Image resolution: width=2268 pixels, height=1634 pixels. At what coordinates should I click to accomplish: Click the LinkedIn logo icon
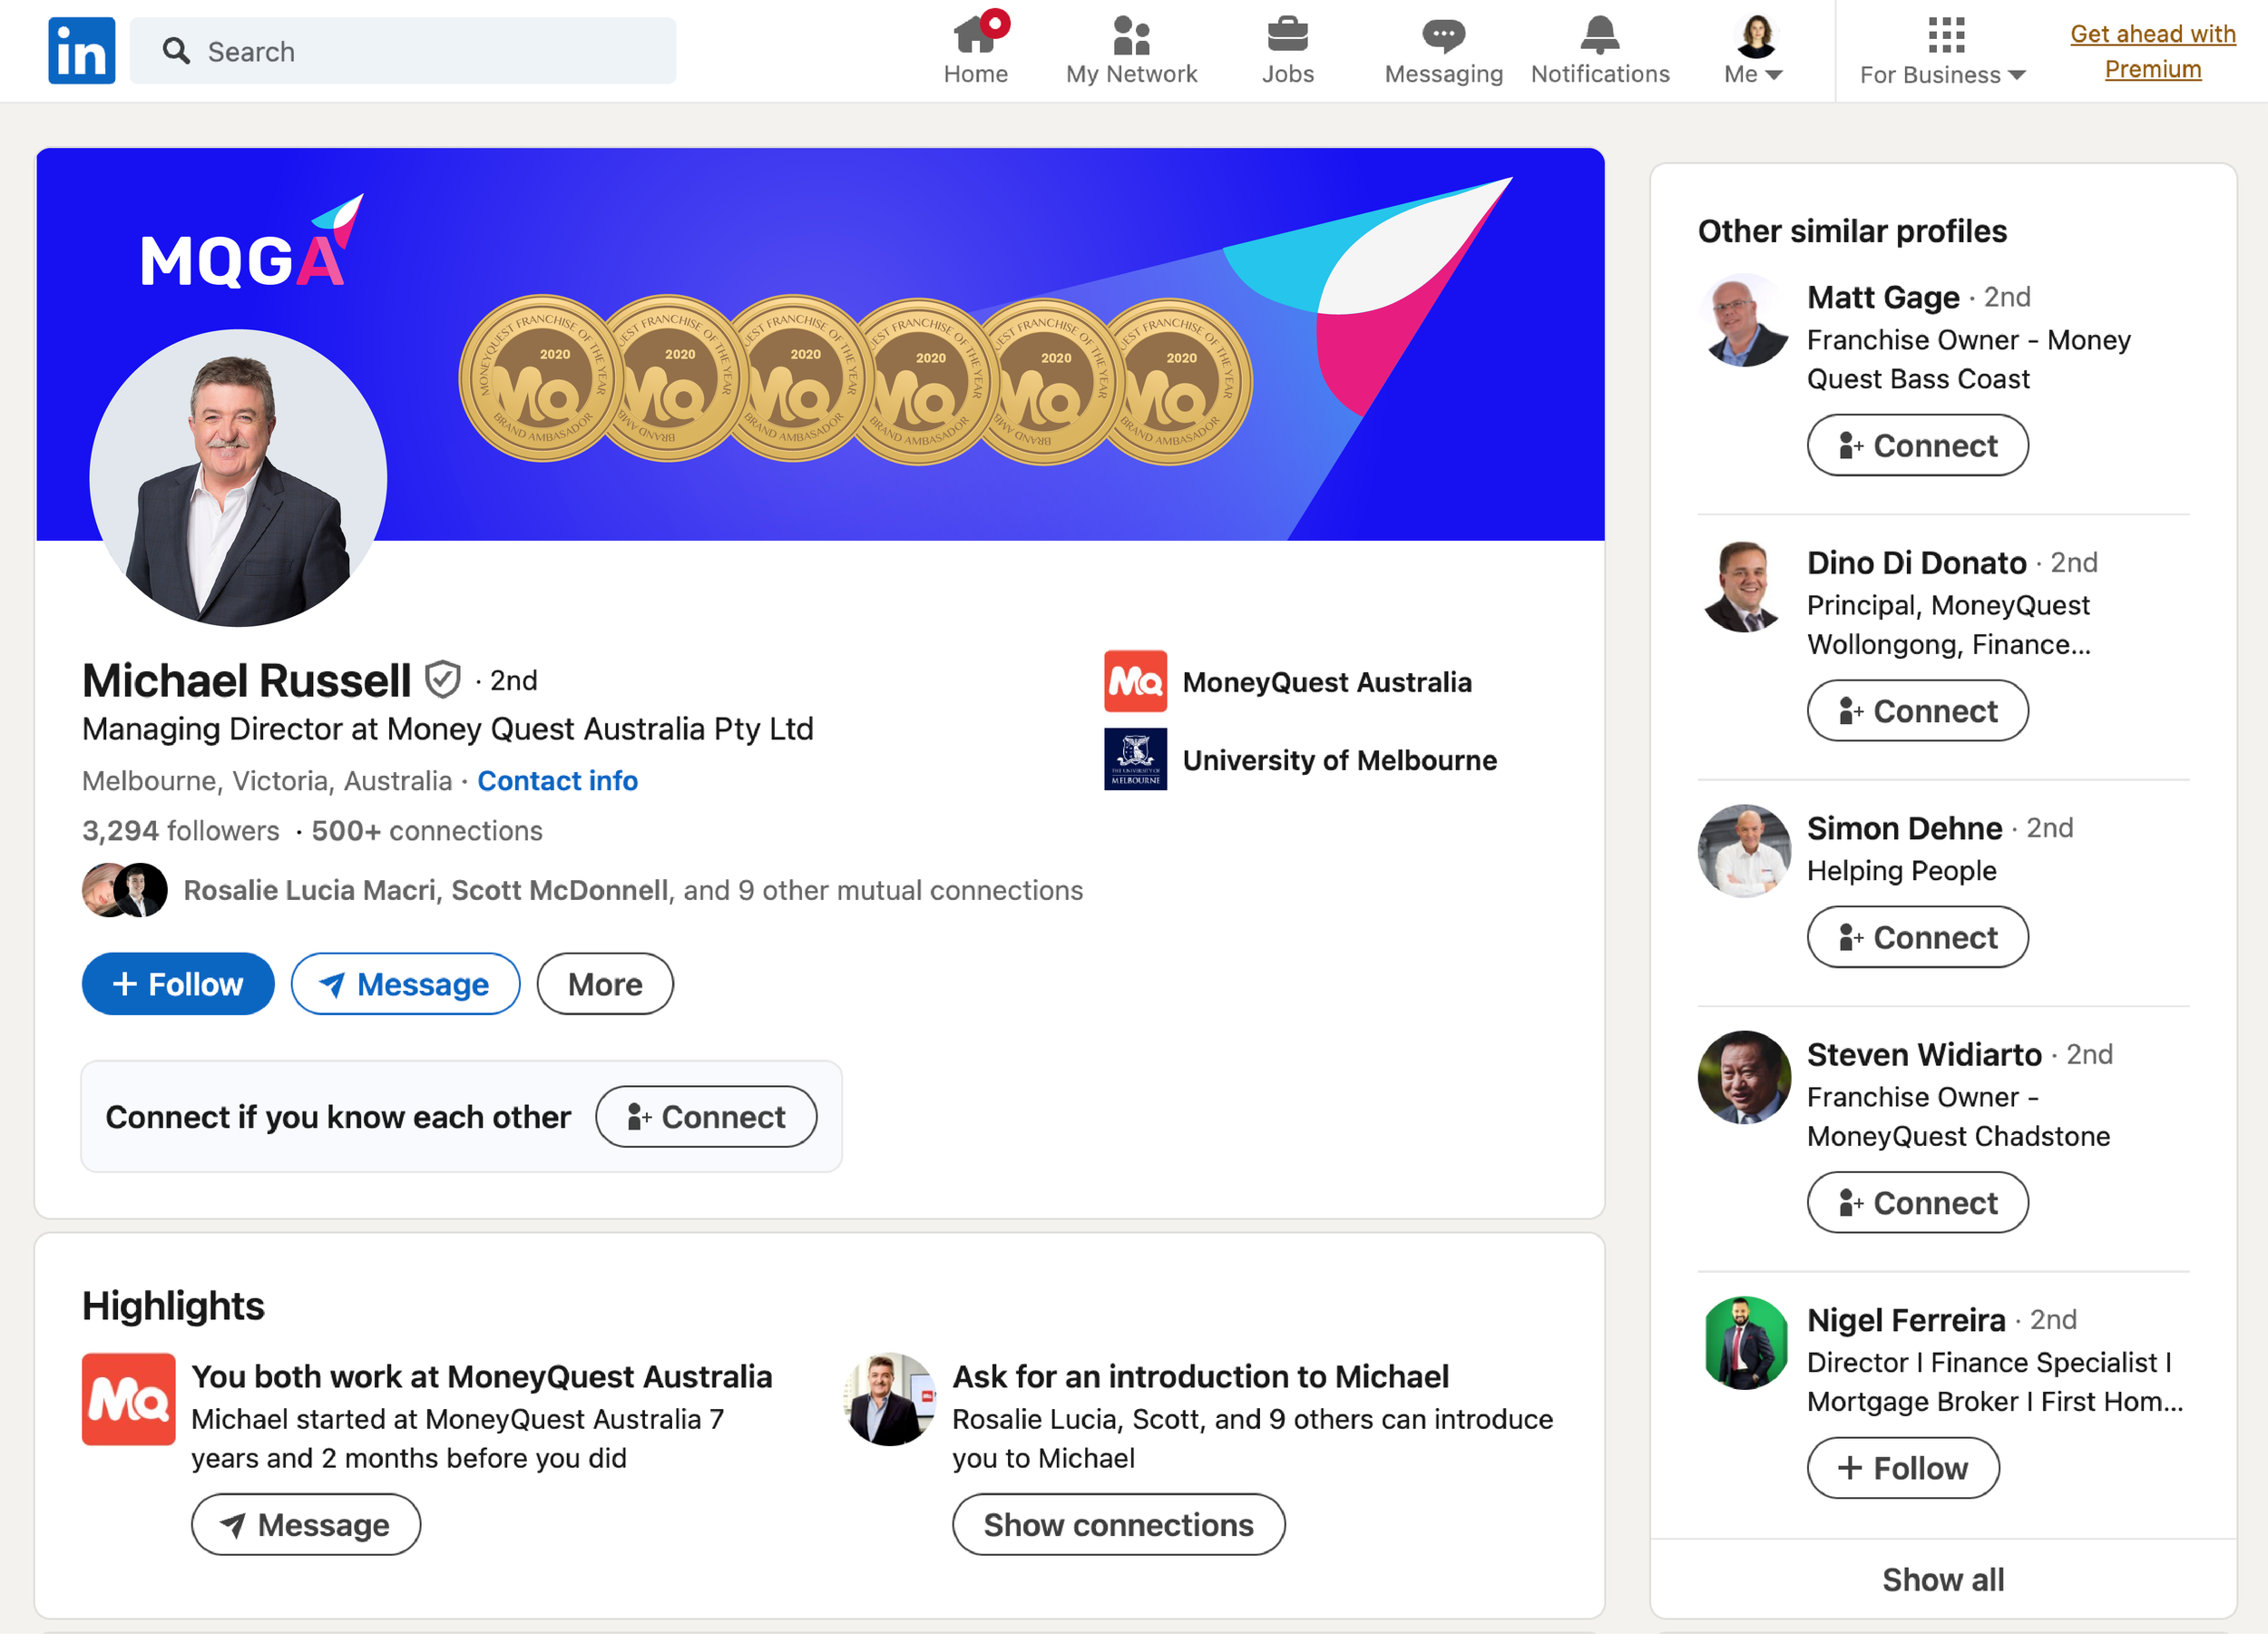tap(81, 50)
